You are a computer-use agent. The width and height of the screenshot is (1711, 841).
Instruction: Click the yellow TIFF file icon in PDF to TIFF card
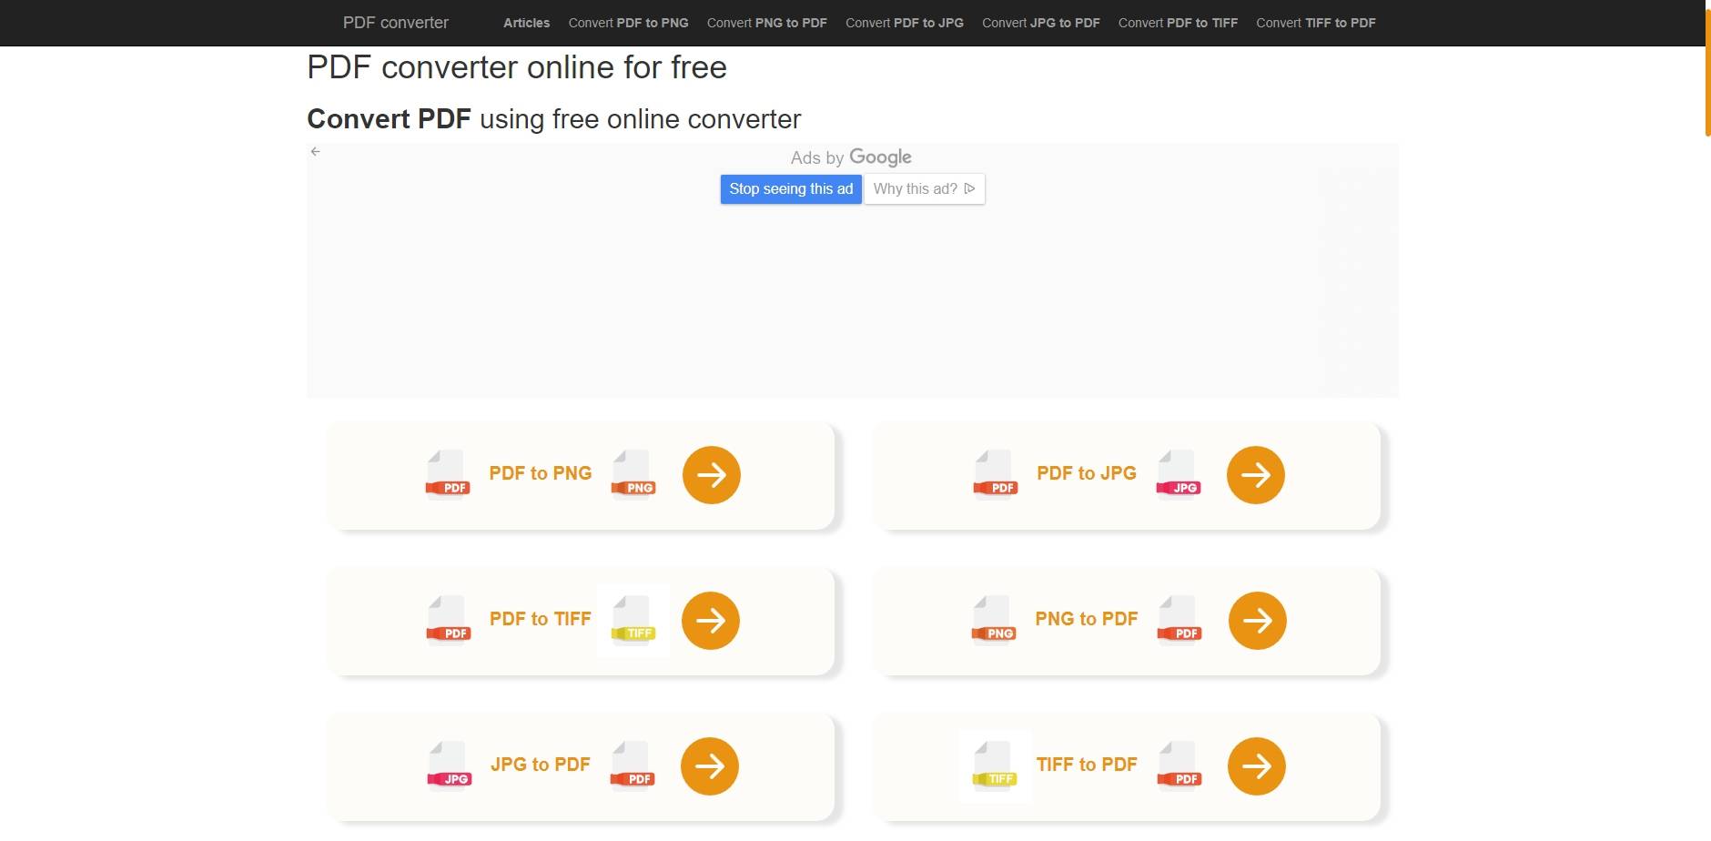tap(633, 621)
